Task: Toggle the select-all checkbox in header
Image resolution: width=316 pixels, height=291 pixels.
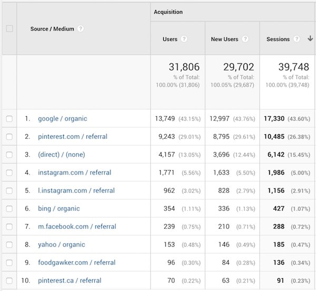Action: [9, 28]
